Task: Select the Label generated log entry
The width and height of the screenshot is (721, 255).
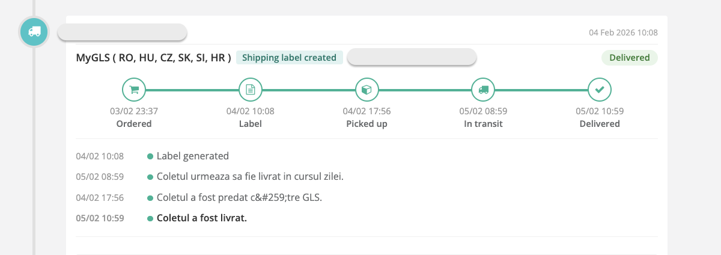Action: point(192,156)
